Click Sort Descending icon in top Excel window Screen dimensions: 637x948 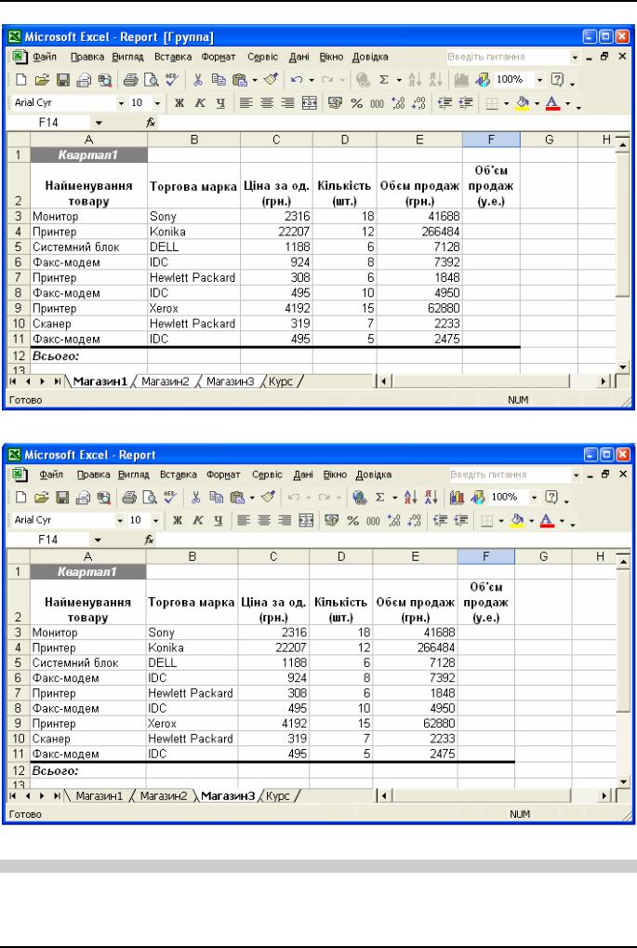click(x=436, y=80)
